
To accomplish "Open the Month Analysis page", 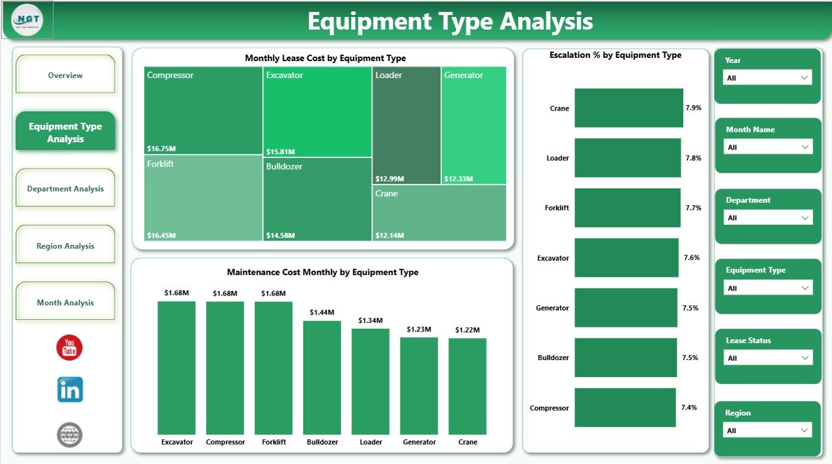I will point(65,302).
